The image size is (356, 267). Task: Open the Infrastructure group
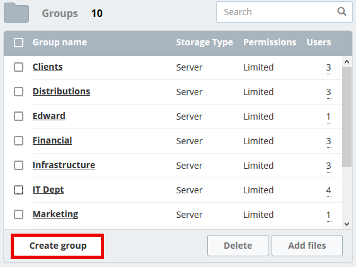(x=64, y=165)
